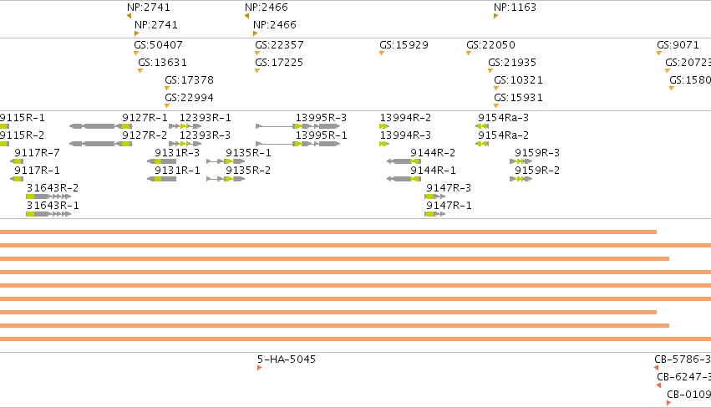Click the GS:15931 triangle marker
This screenshot has width=711, height=408.
496,106
